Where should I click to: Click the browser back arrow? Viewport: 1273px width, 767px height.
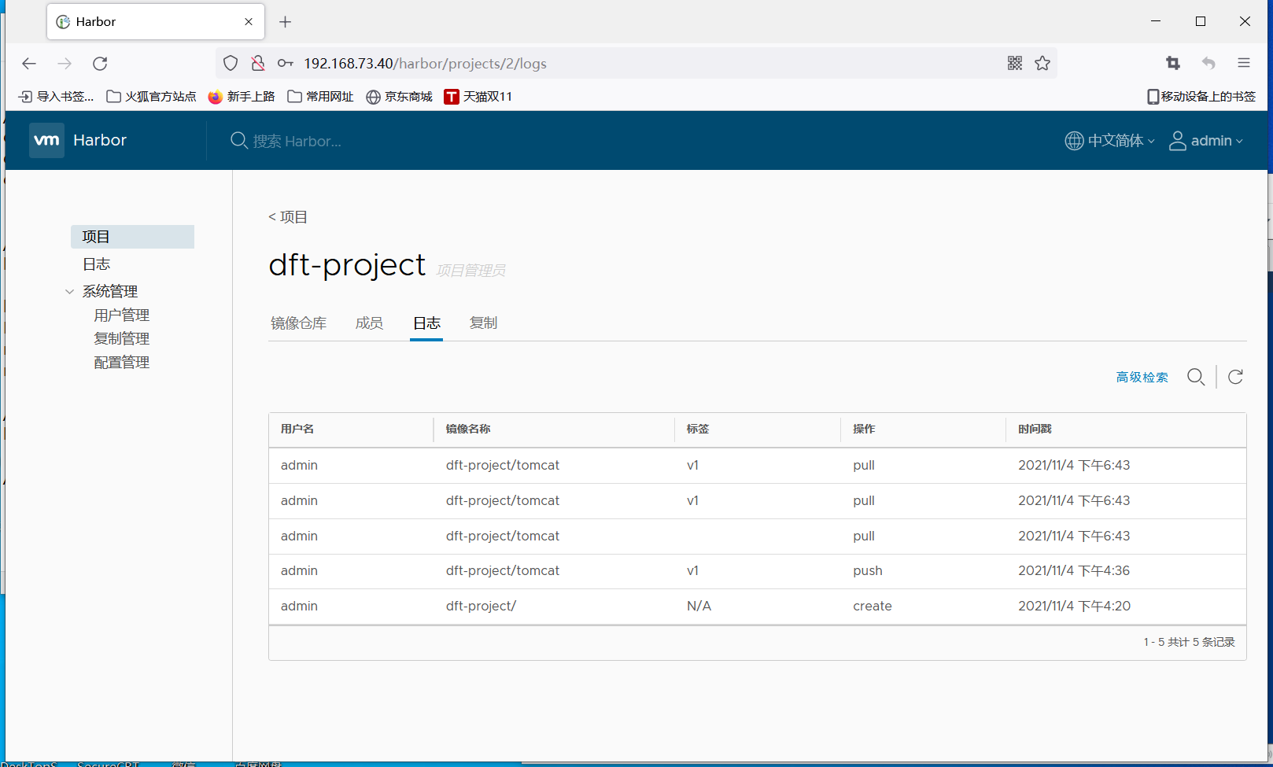[29, 64]
